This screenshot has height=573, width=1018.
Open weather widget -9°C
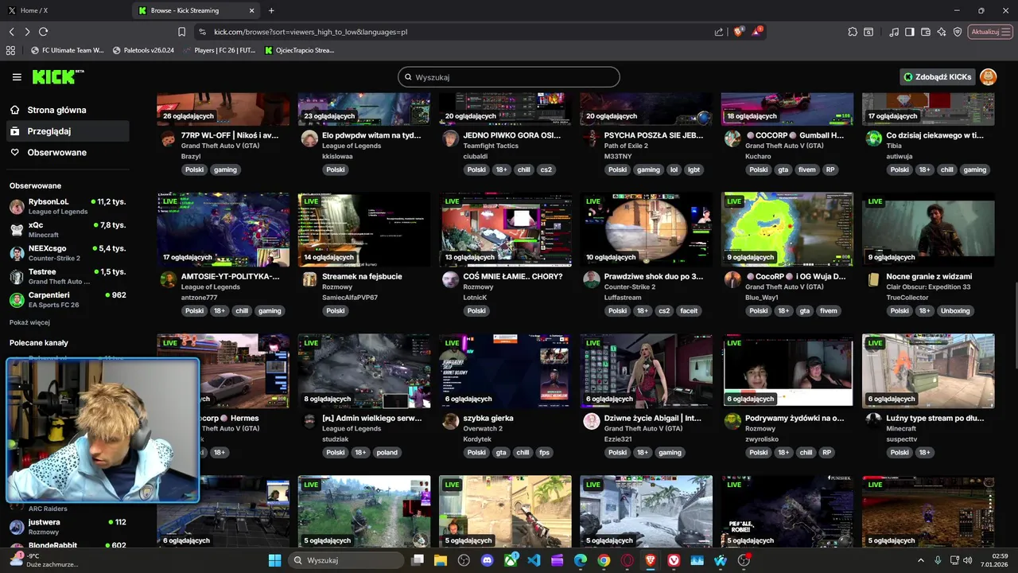[x=44, y=560]
